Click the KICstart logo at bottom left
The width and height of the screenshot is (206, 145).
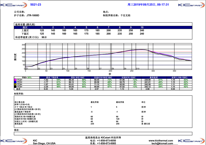[x=14, y=141]
